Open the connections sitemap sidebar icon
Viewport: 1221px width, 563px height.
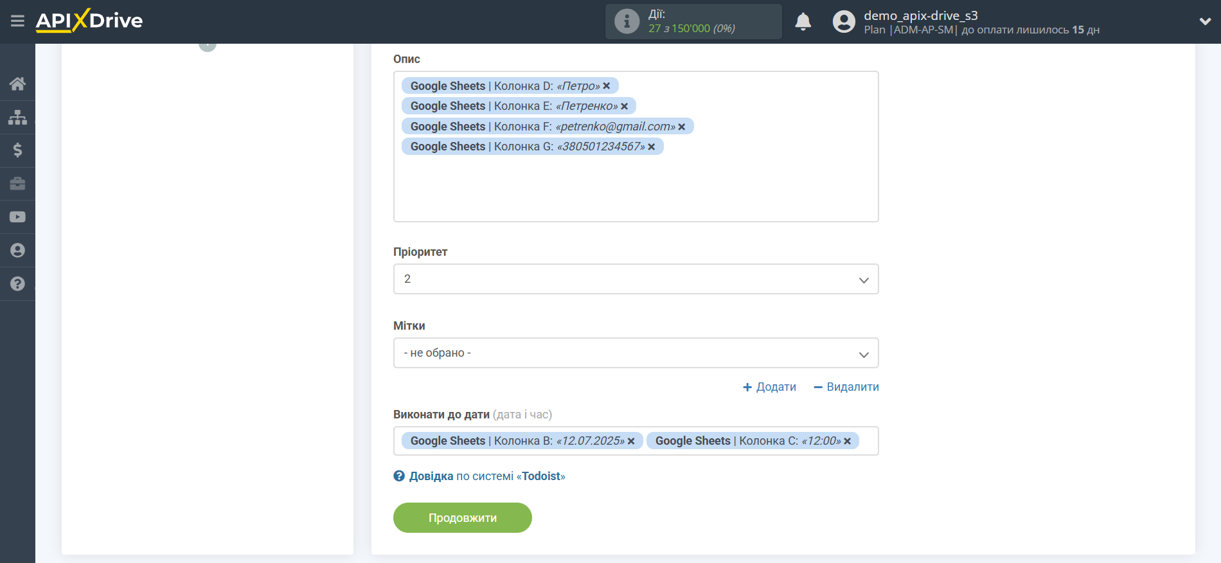coord(17,117)
